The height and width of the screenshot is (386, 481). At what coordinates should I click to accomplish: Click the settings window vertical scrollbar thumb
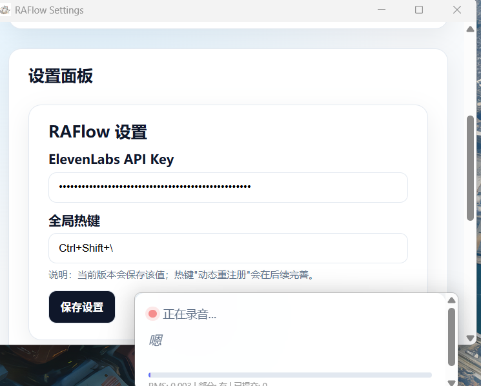click(470, 168)
